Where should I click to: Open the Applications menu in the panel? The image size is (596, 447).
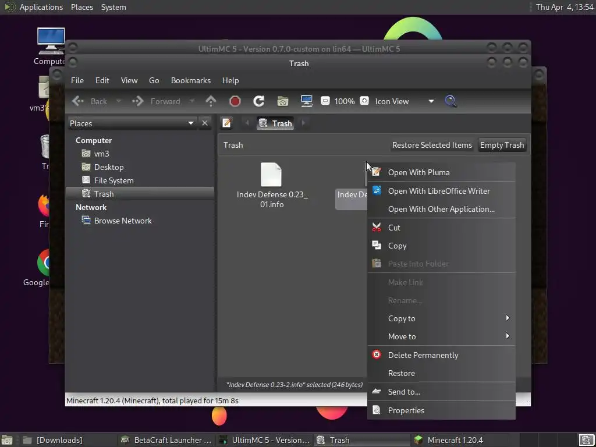[41, 7]
